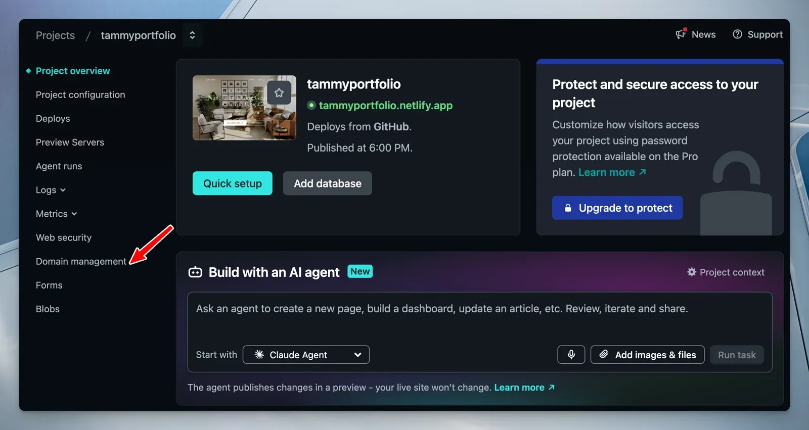This screenshot has height=430, width=809.
Task: Click the Quick setup button
Action: click(232, 183)
